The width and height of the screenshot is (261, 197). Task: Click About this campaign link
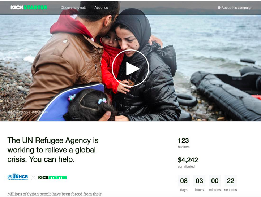[237, 8]
